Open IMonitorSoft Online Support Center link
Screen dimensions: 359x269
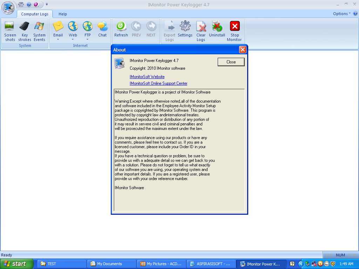(x=158, y=83)
